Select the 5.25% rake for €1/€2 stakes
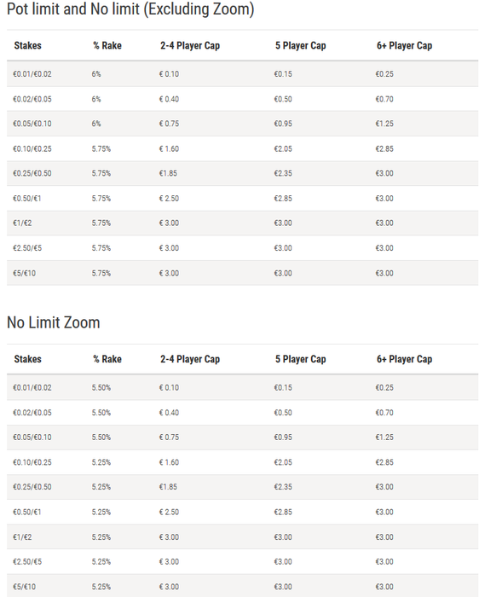Viewport: 479px width, 597px height. 101,537
